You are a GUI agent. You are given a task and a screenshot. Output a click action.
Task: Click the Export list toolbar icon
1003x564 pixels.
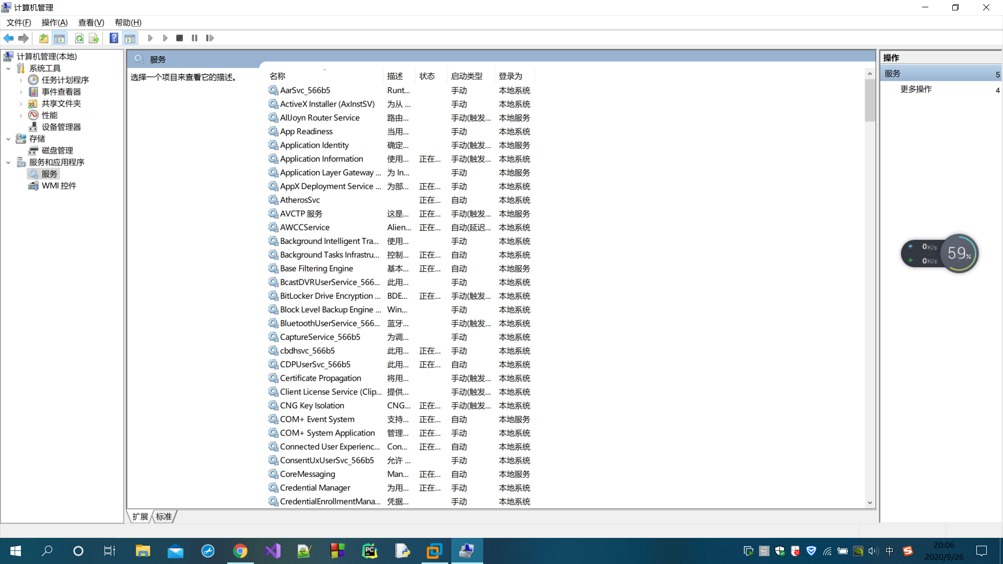[94, 38]
